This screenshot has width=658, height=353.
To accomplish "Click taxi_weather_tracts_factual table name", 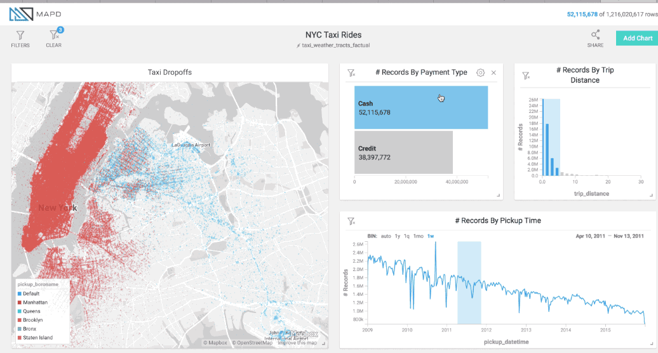I will pos(336,45).
